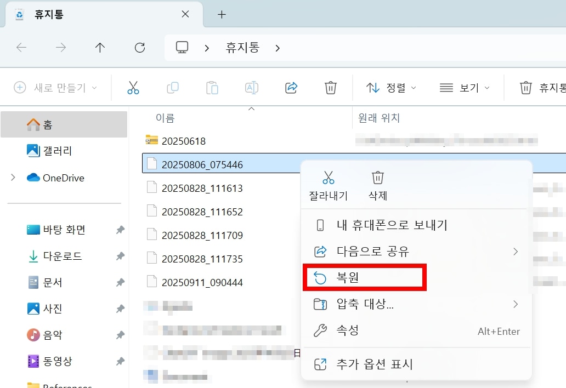Expand the 다음으로 공유 submenu
Viewport: 566px width, 388px height.
pos(417,252)
